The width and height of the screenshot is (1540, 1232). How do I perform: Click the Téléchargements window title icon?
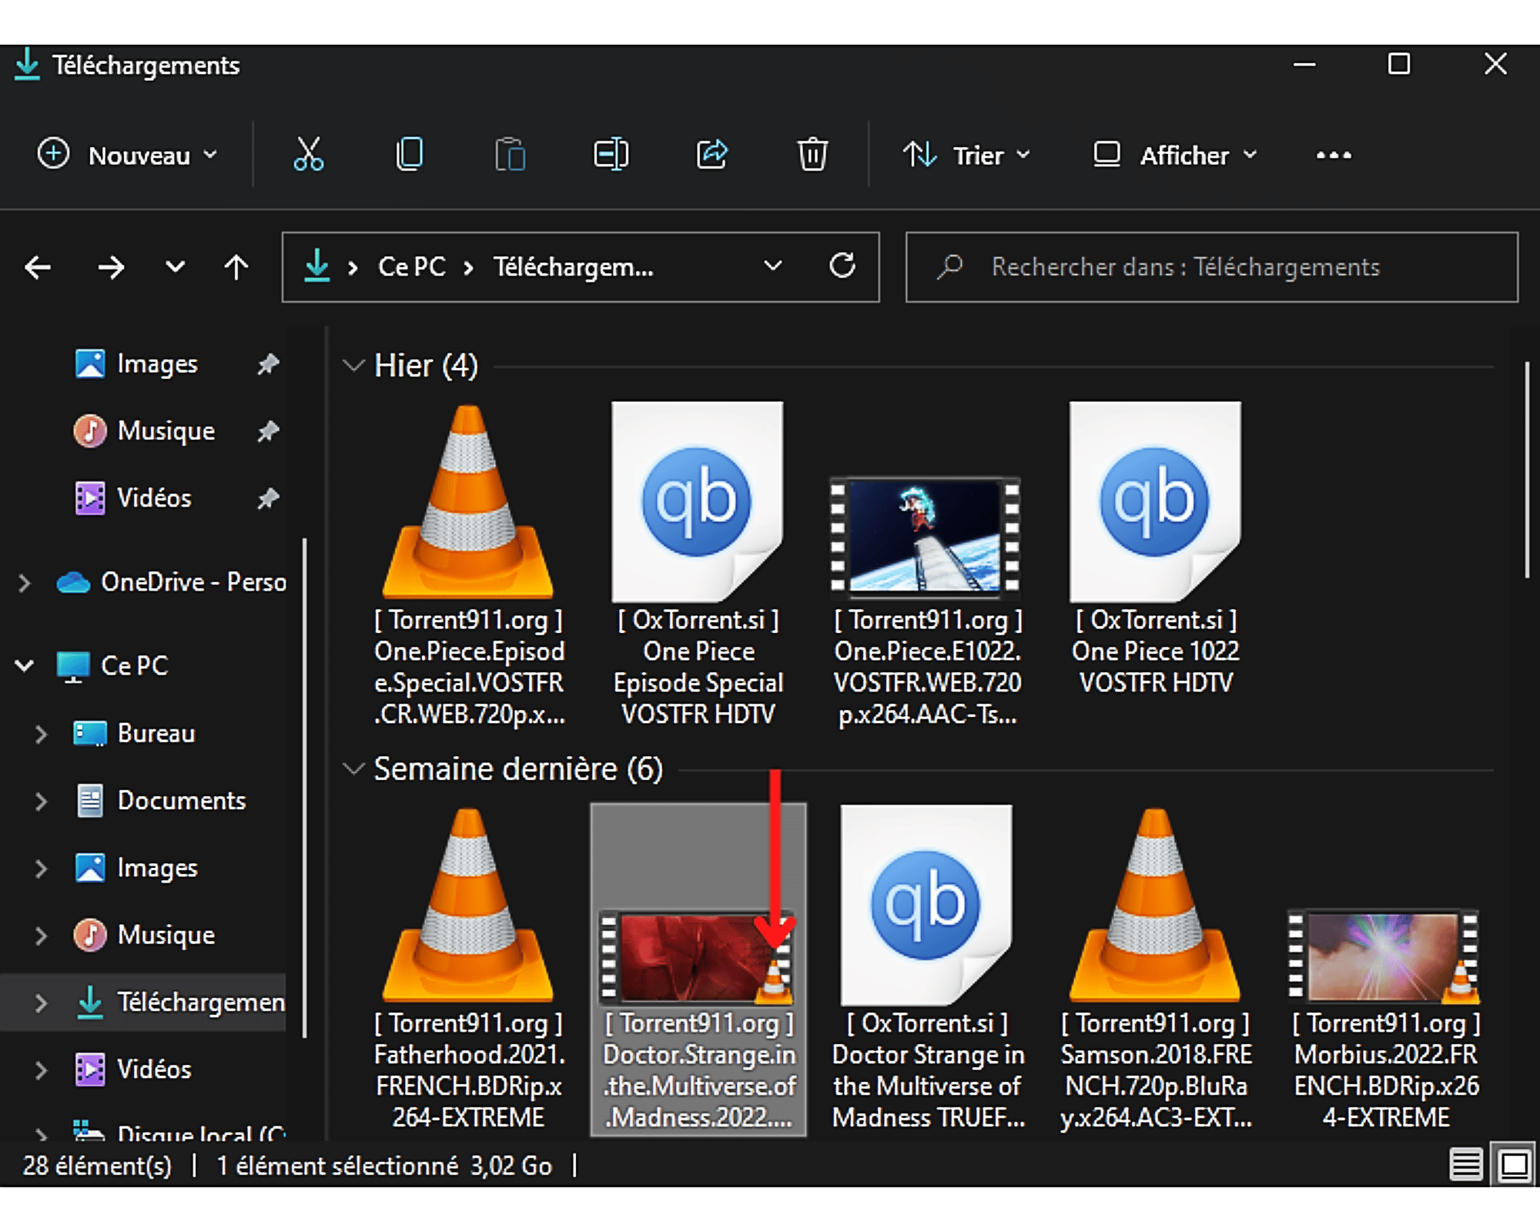[28, 65]
